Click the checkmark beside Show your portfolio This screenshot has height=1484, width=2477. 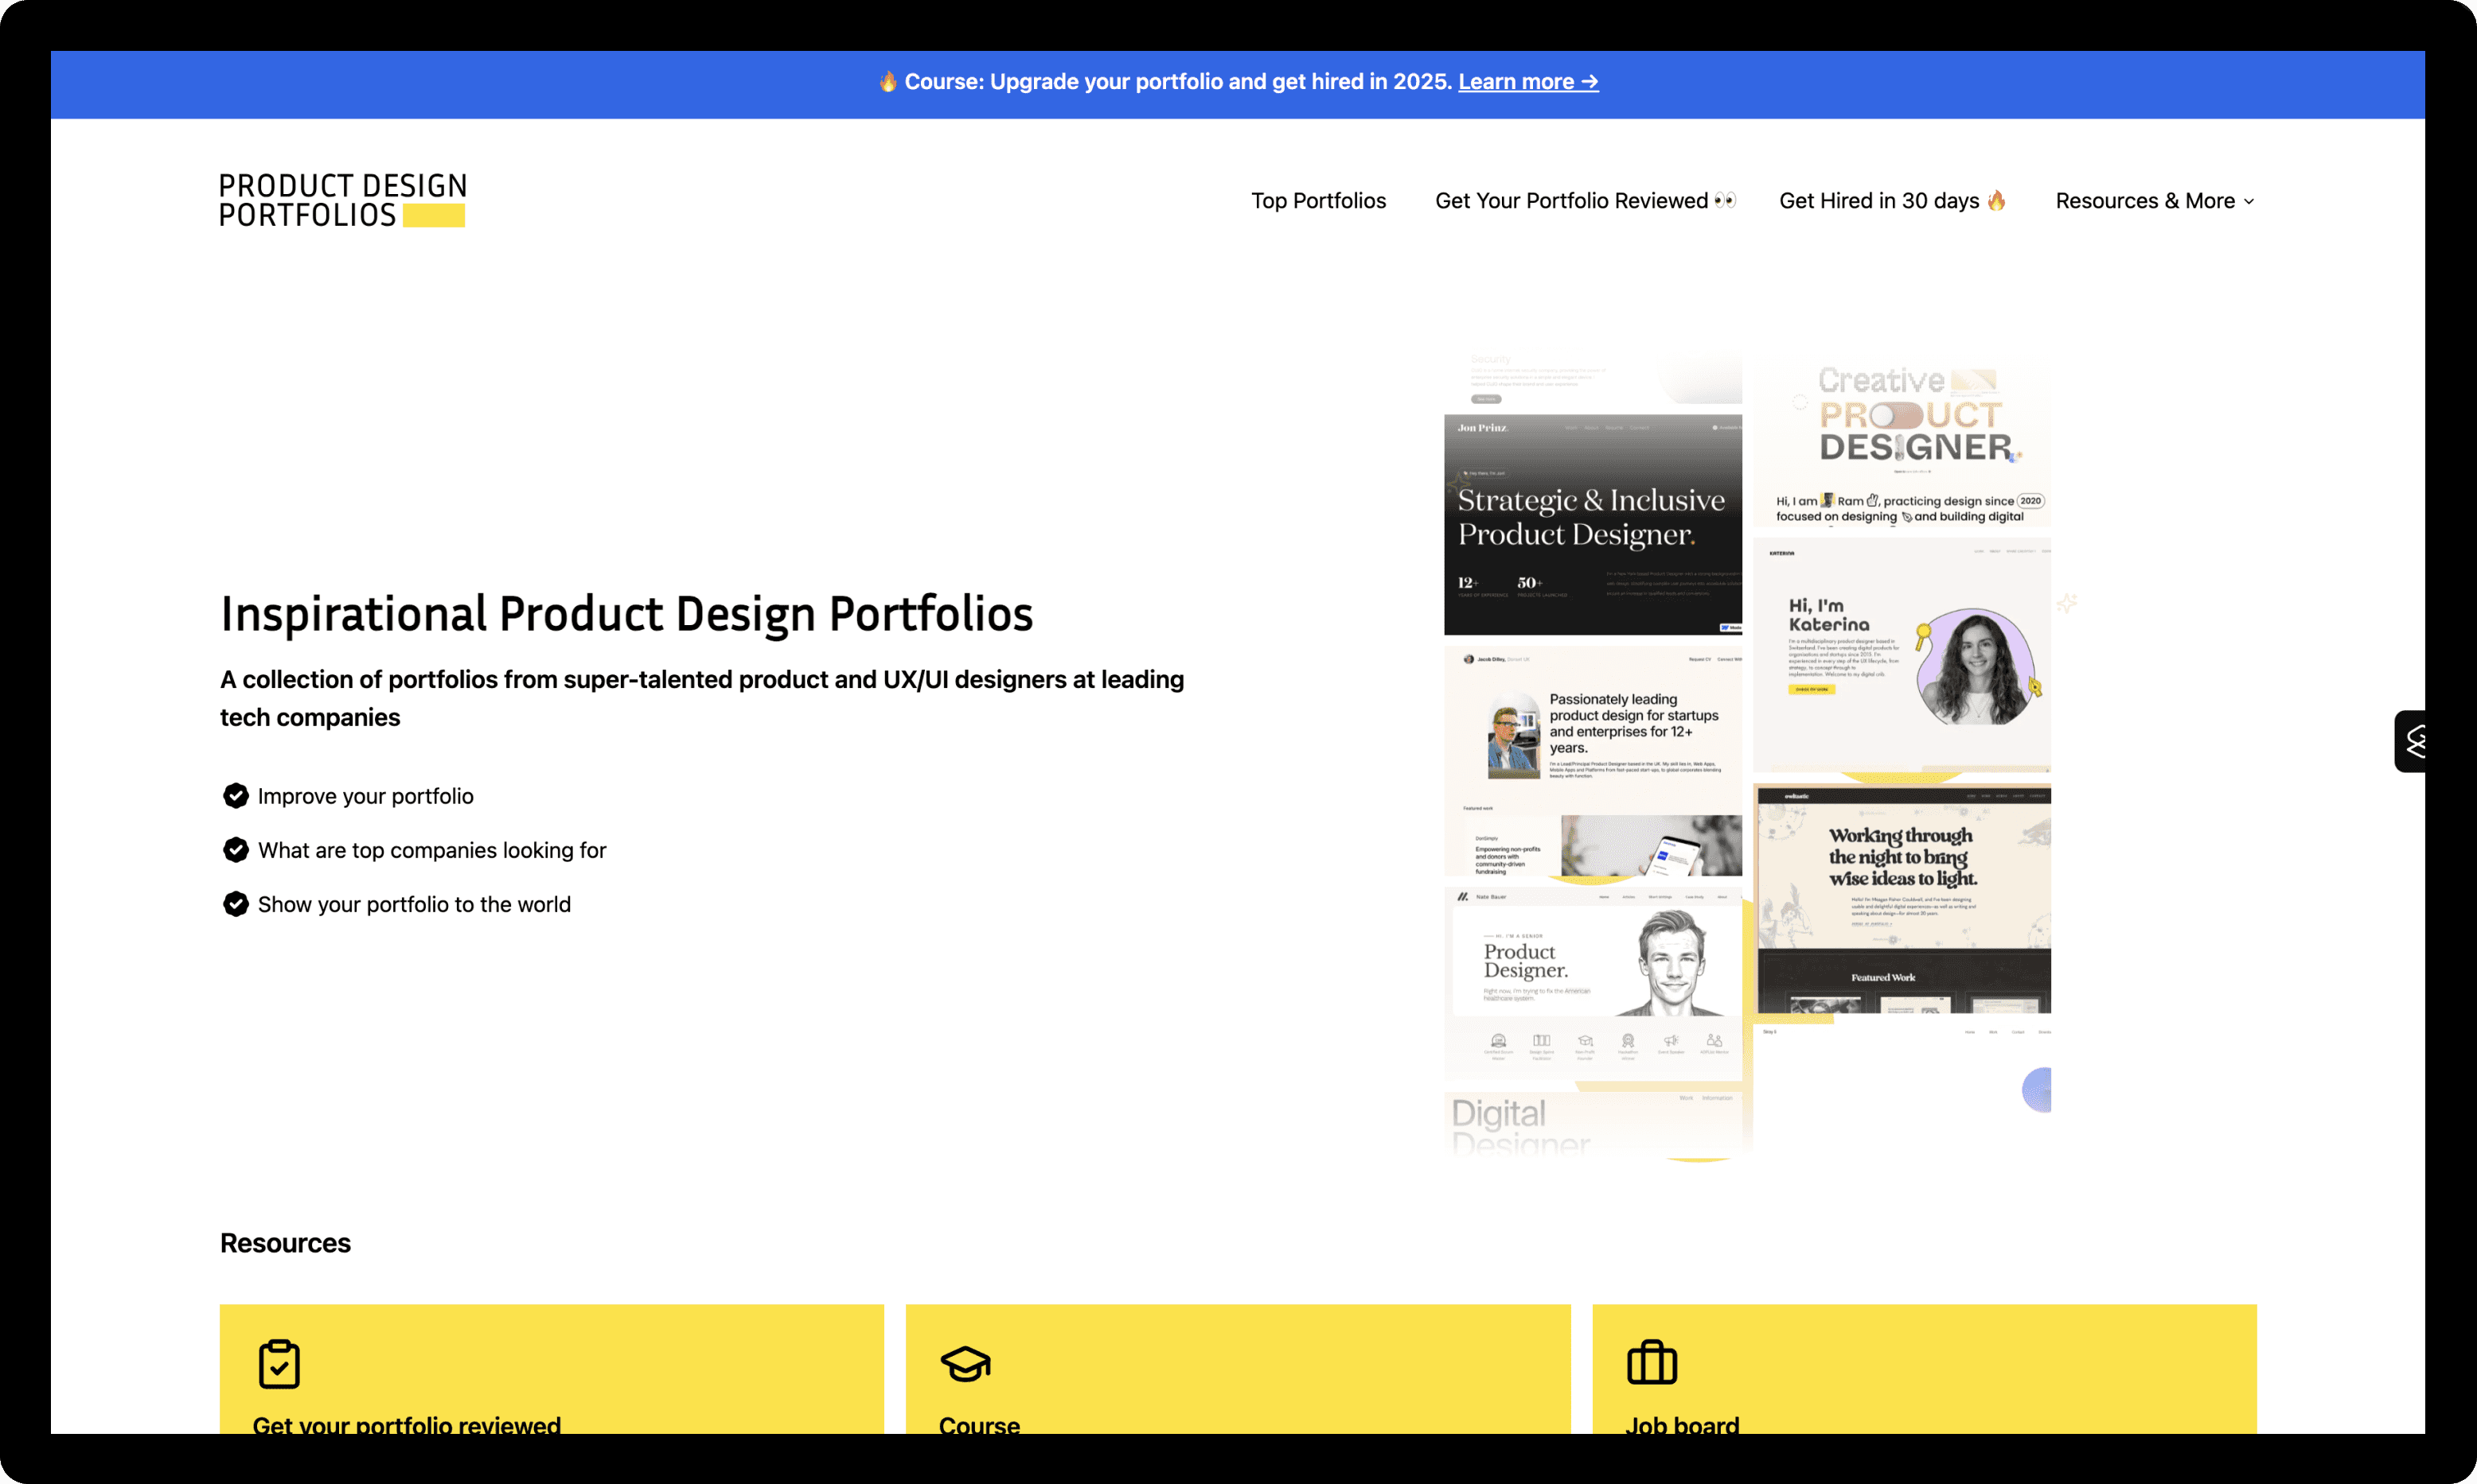(235, 904)
